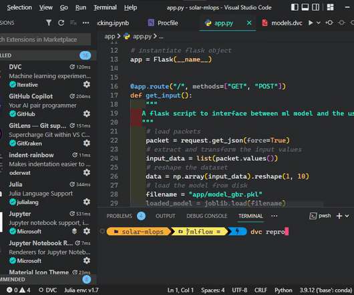Click app.py in breadcrumb path
Viewport: 354px width, 295px height.
pos(142,36)
